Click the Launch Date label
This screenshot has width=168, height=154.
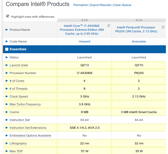pyautogui.click(x=19, y=65)
